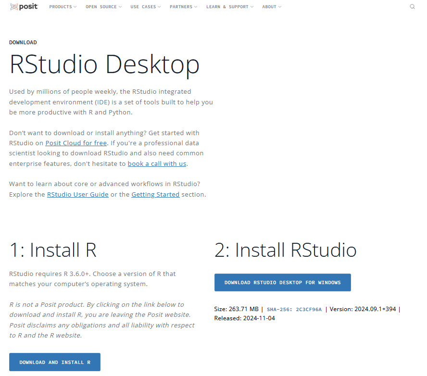Click the Learn & Support dropdown arrow

click(252, 7)
